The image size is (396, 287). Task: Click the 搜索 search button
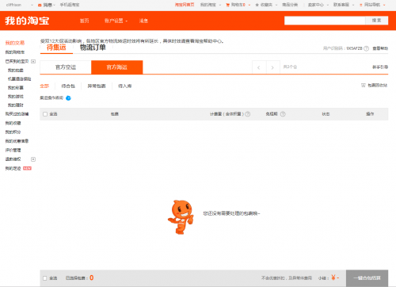[377, 21]
